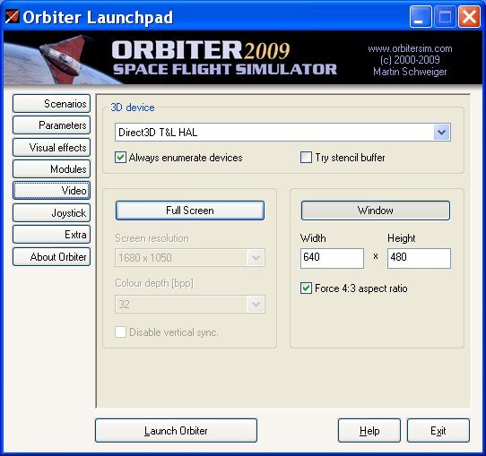Screen dimensions: 486x456
Task: Open the About Orbiter tab
Action: [x=51, y=256]
